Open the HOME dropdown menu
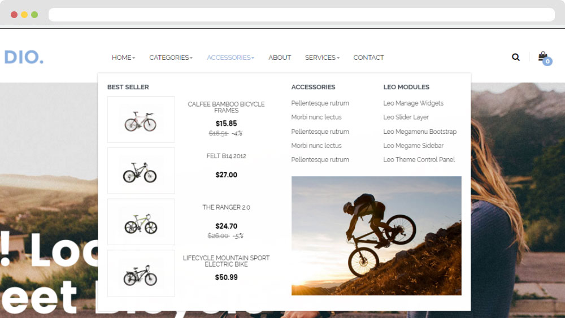 point(123,58)
